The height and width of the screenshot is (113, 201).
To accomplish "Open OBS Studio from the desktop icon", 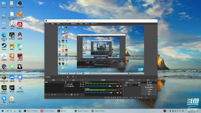I will point(20,4).
